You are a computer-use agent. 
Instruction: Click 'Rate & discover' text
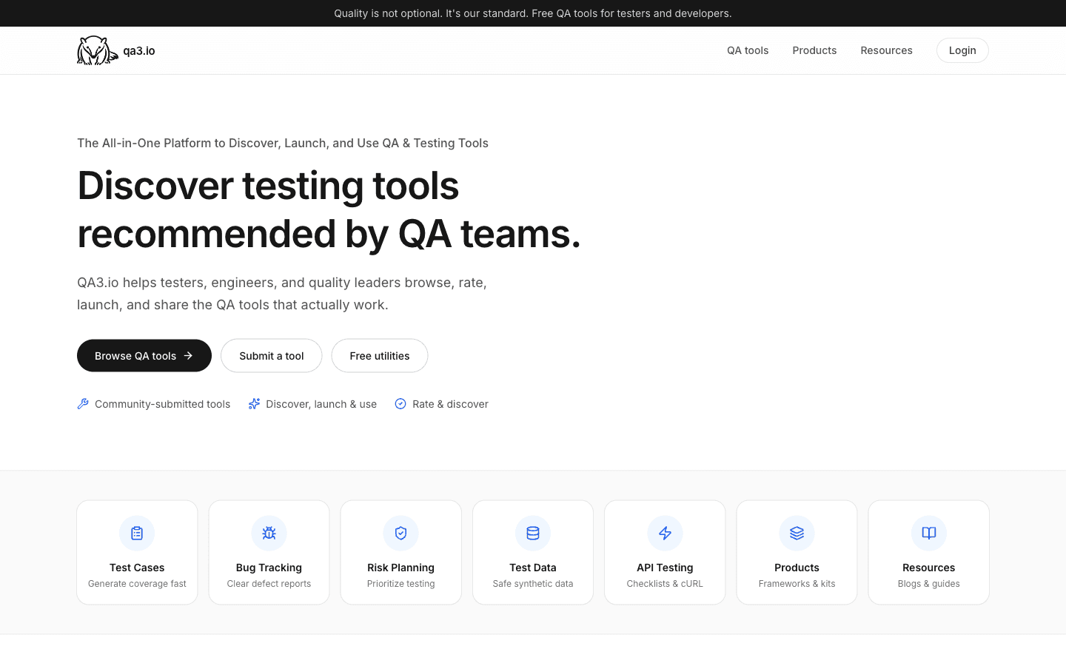point(450,404)
